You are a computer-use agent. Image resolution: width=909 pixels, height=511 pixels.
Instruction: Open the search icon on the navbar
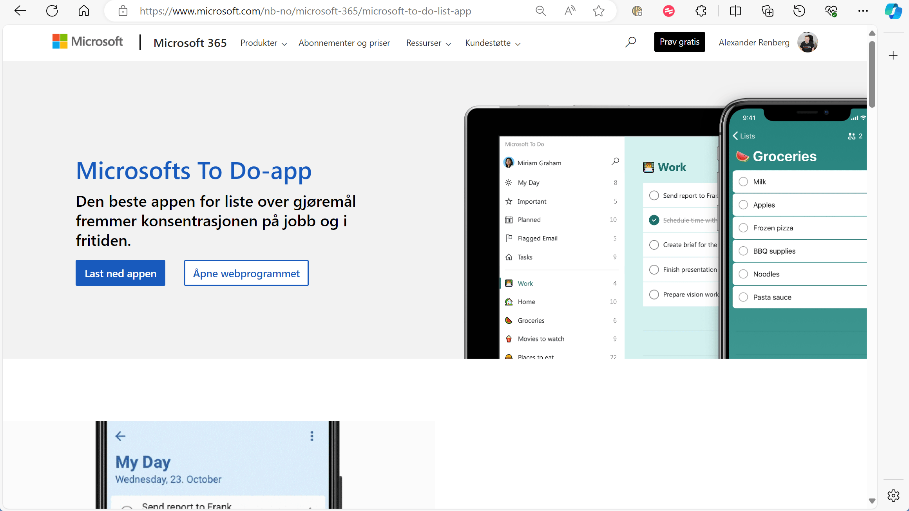pyautogui.click(x=630, y=42)
